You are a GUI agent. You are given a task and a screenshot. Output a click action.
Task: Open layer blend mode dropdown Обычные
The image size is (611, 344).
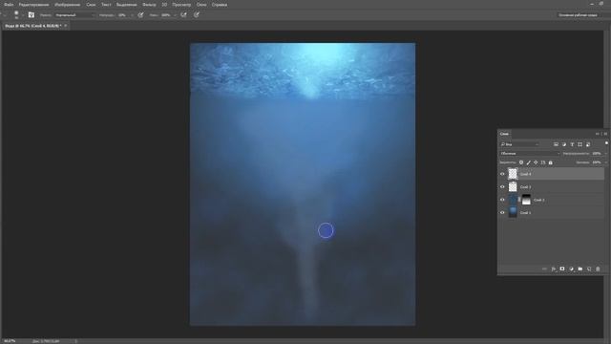point(530,154)
